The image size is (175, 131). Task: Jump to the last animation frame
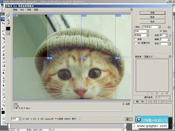click(169, 102)
